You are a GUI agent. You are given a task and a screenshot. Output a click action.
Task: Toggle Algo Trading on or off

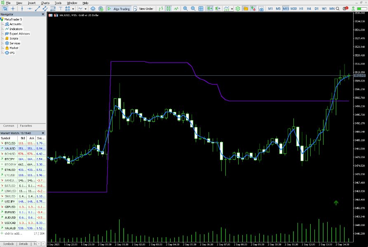click(119, 9)
